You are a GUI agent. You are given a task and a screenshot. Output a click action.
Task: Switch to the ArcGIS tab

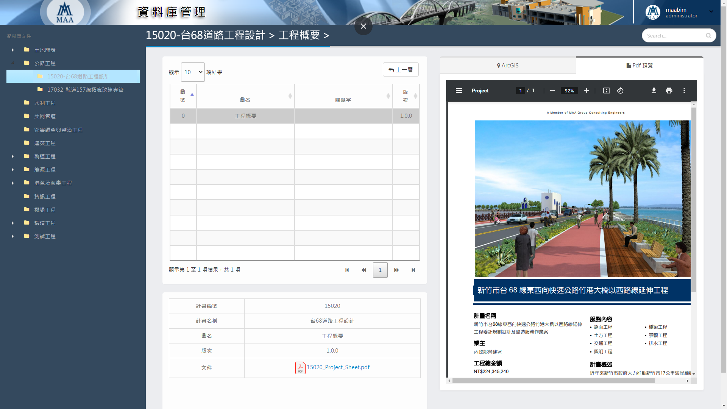pyautogui.click(x=508, y=66)
